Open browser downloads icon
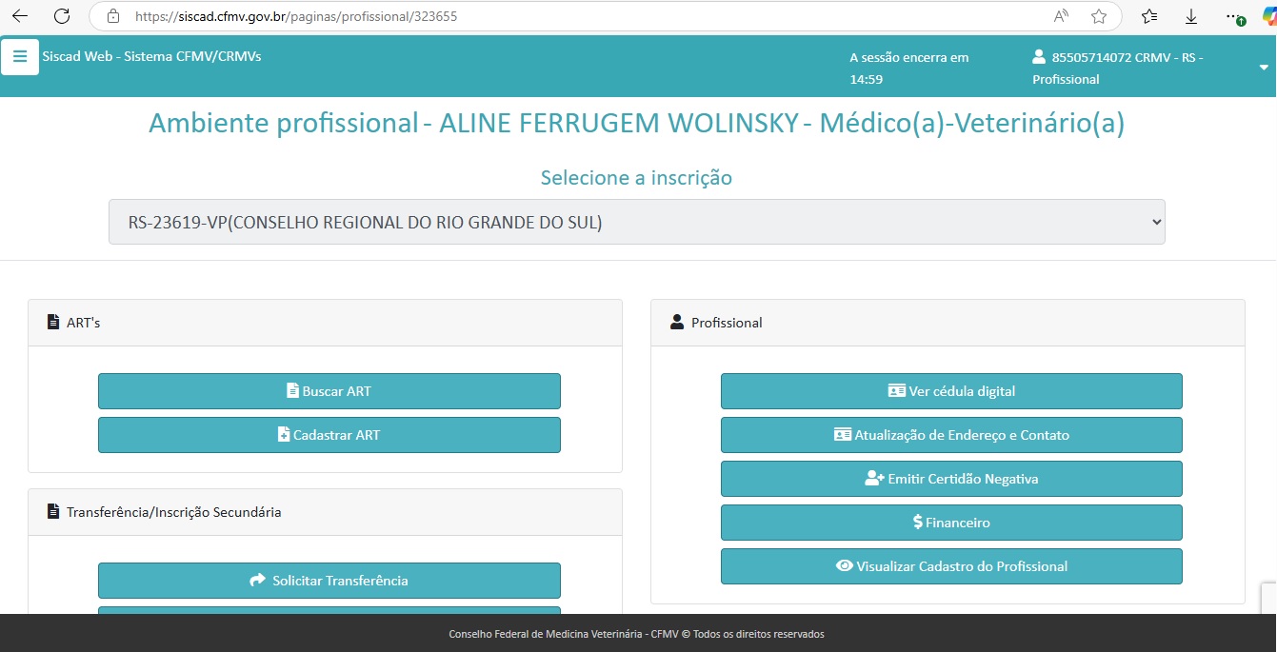The image size is (1277, 652). 1191,16
